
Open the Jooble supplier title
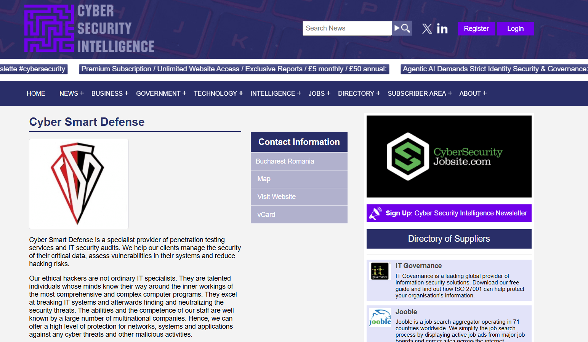coord(406,312)
